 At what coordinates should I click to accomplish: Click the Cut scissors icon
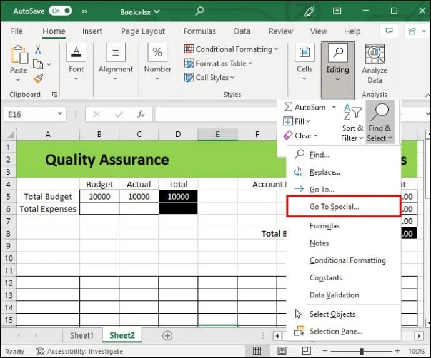tap(38, 50)
